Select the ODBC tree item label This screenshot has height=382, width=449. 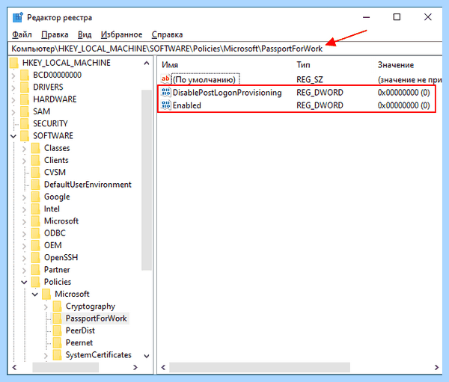click(55, 233)
